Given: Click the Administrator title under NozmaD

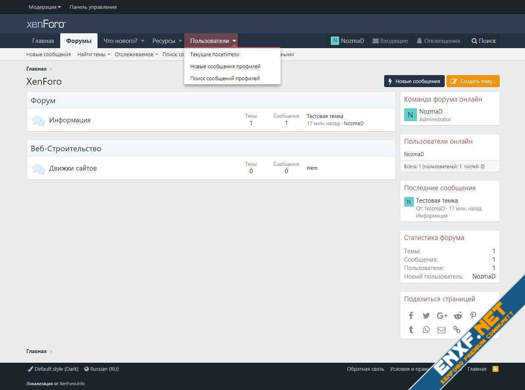Looking at the screenshot, I should (x=435, y=120).
